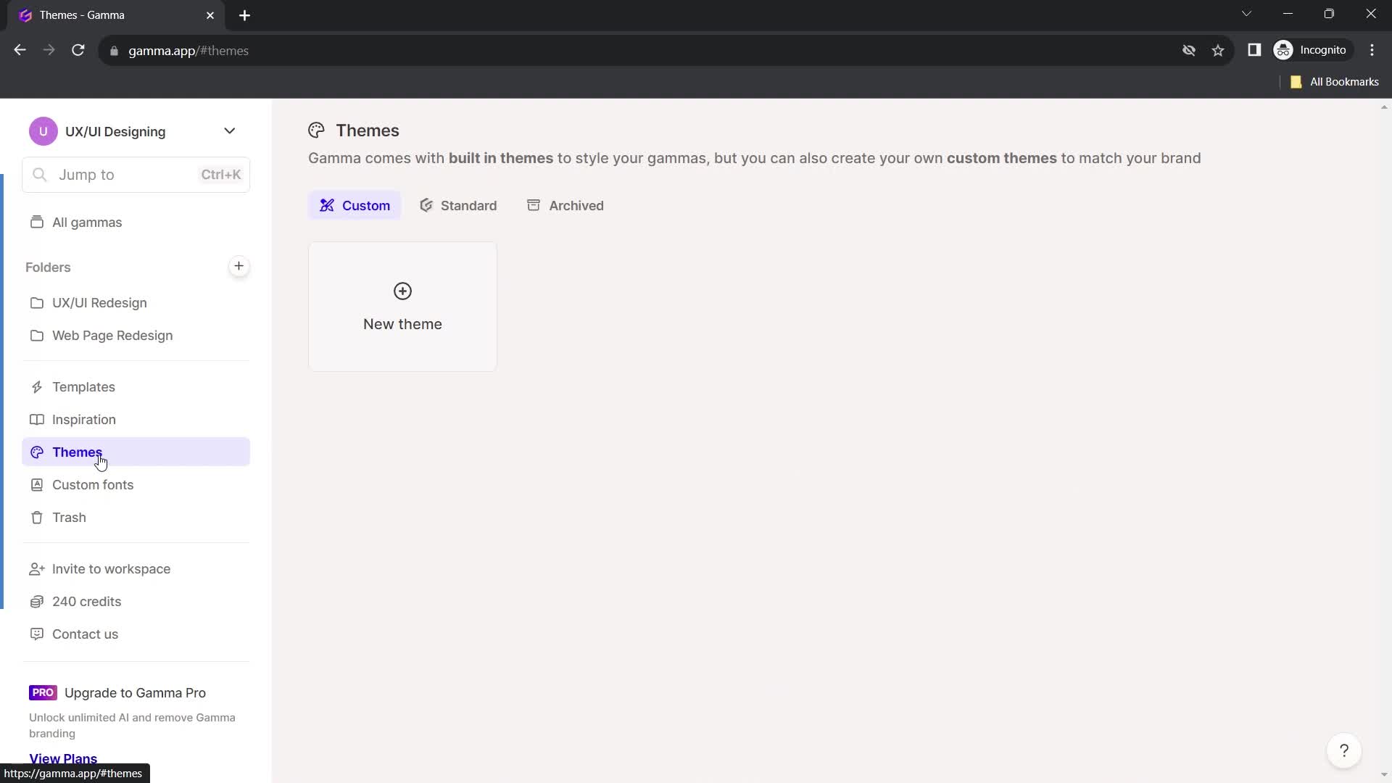Screen dimensions: 1392x783
Task: Expand the workspace dropdown menu
Action: [x=229, y=131]
